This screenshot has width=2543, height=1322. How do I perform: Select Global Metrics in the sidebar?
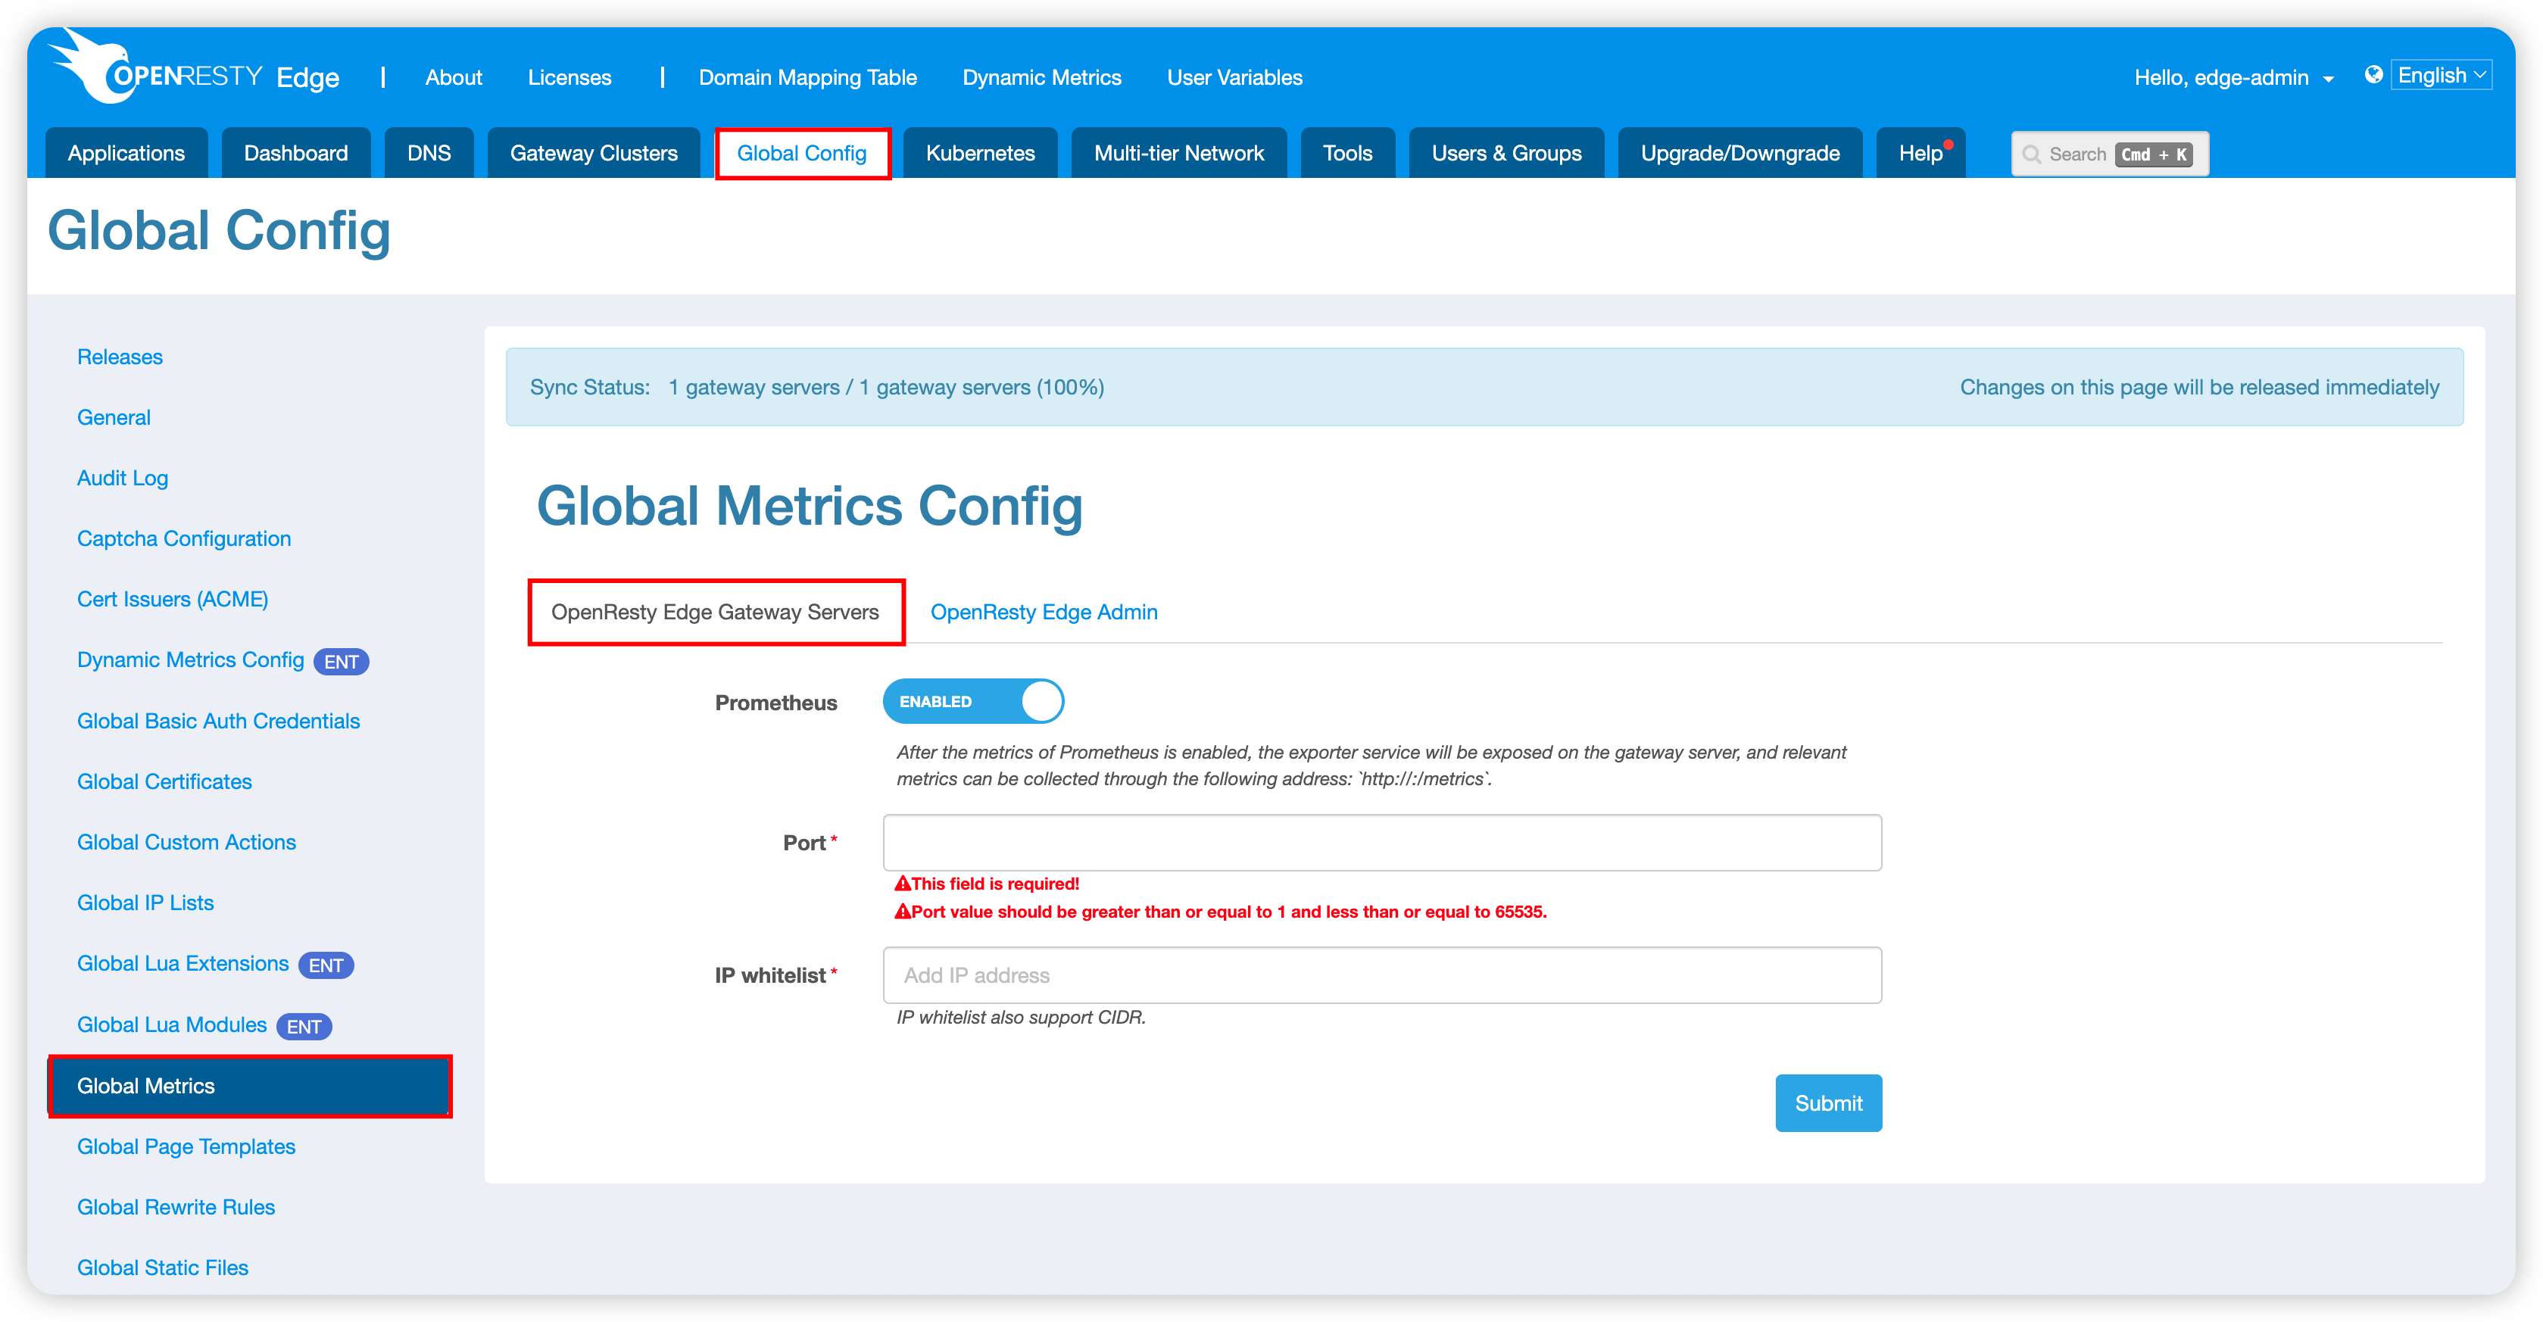[x=250, y=1085]
